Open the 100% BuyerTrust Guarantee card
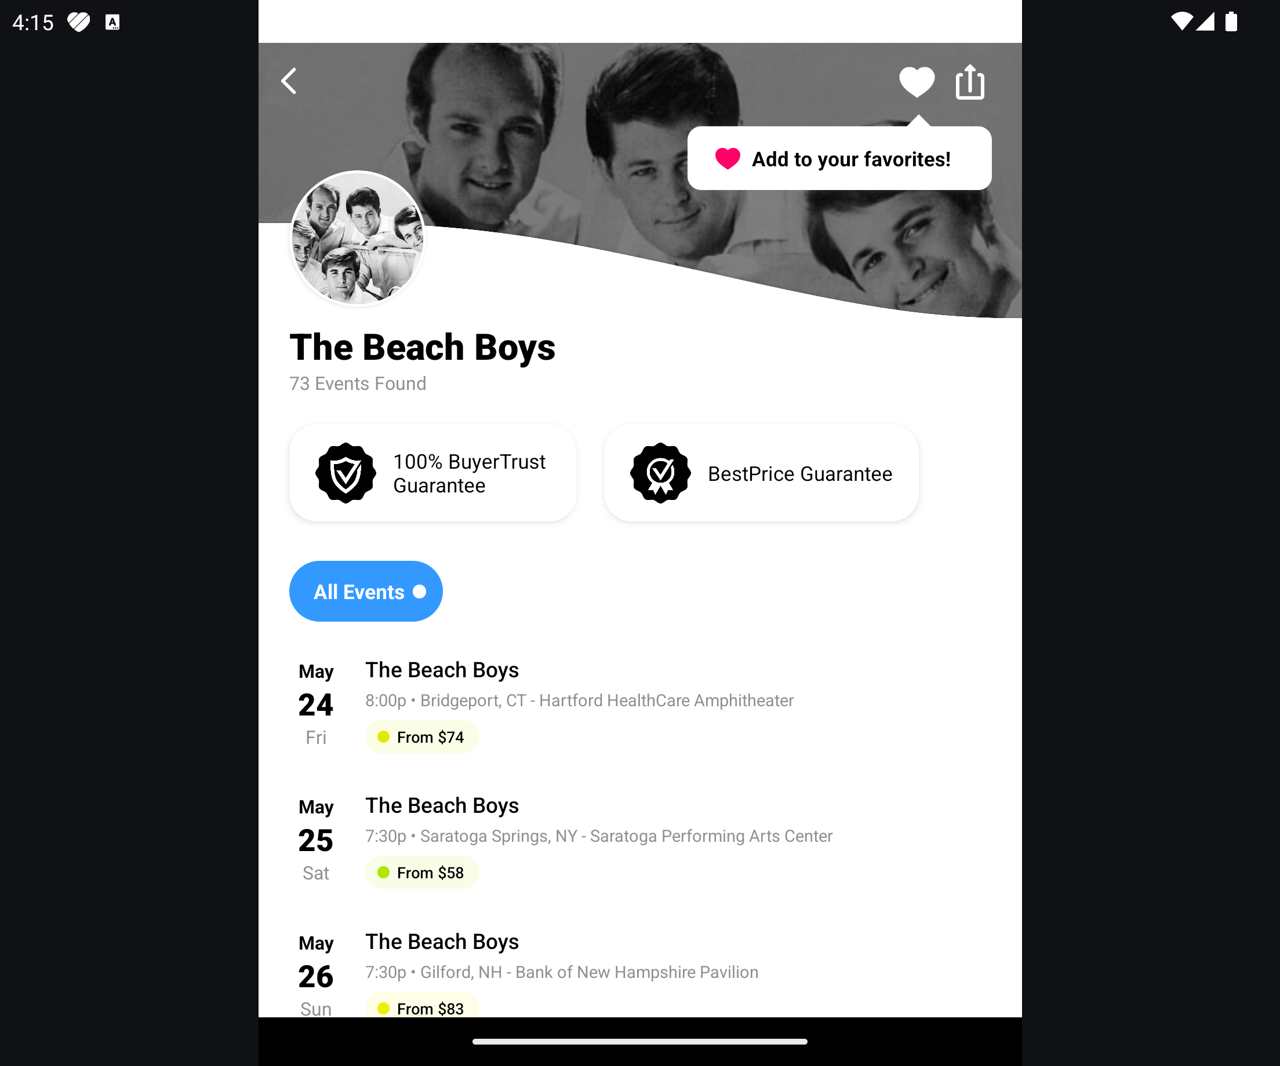 click(433, 473)
